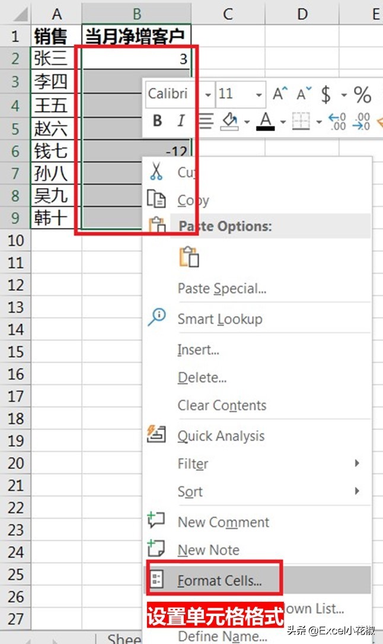Viewport: 383px width, 644px height.
Task: Toggle Bold in the mini toolbar
Action: (x=157, y=121)
